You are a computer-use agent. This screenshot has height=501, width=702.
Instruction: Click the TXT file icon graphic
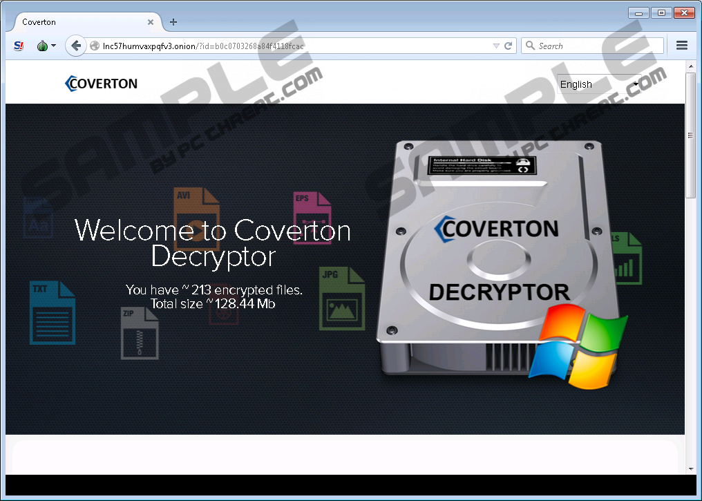(x=52, y=312)
